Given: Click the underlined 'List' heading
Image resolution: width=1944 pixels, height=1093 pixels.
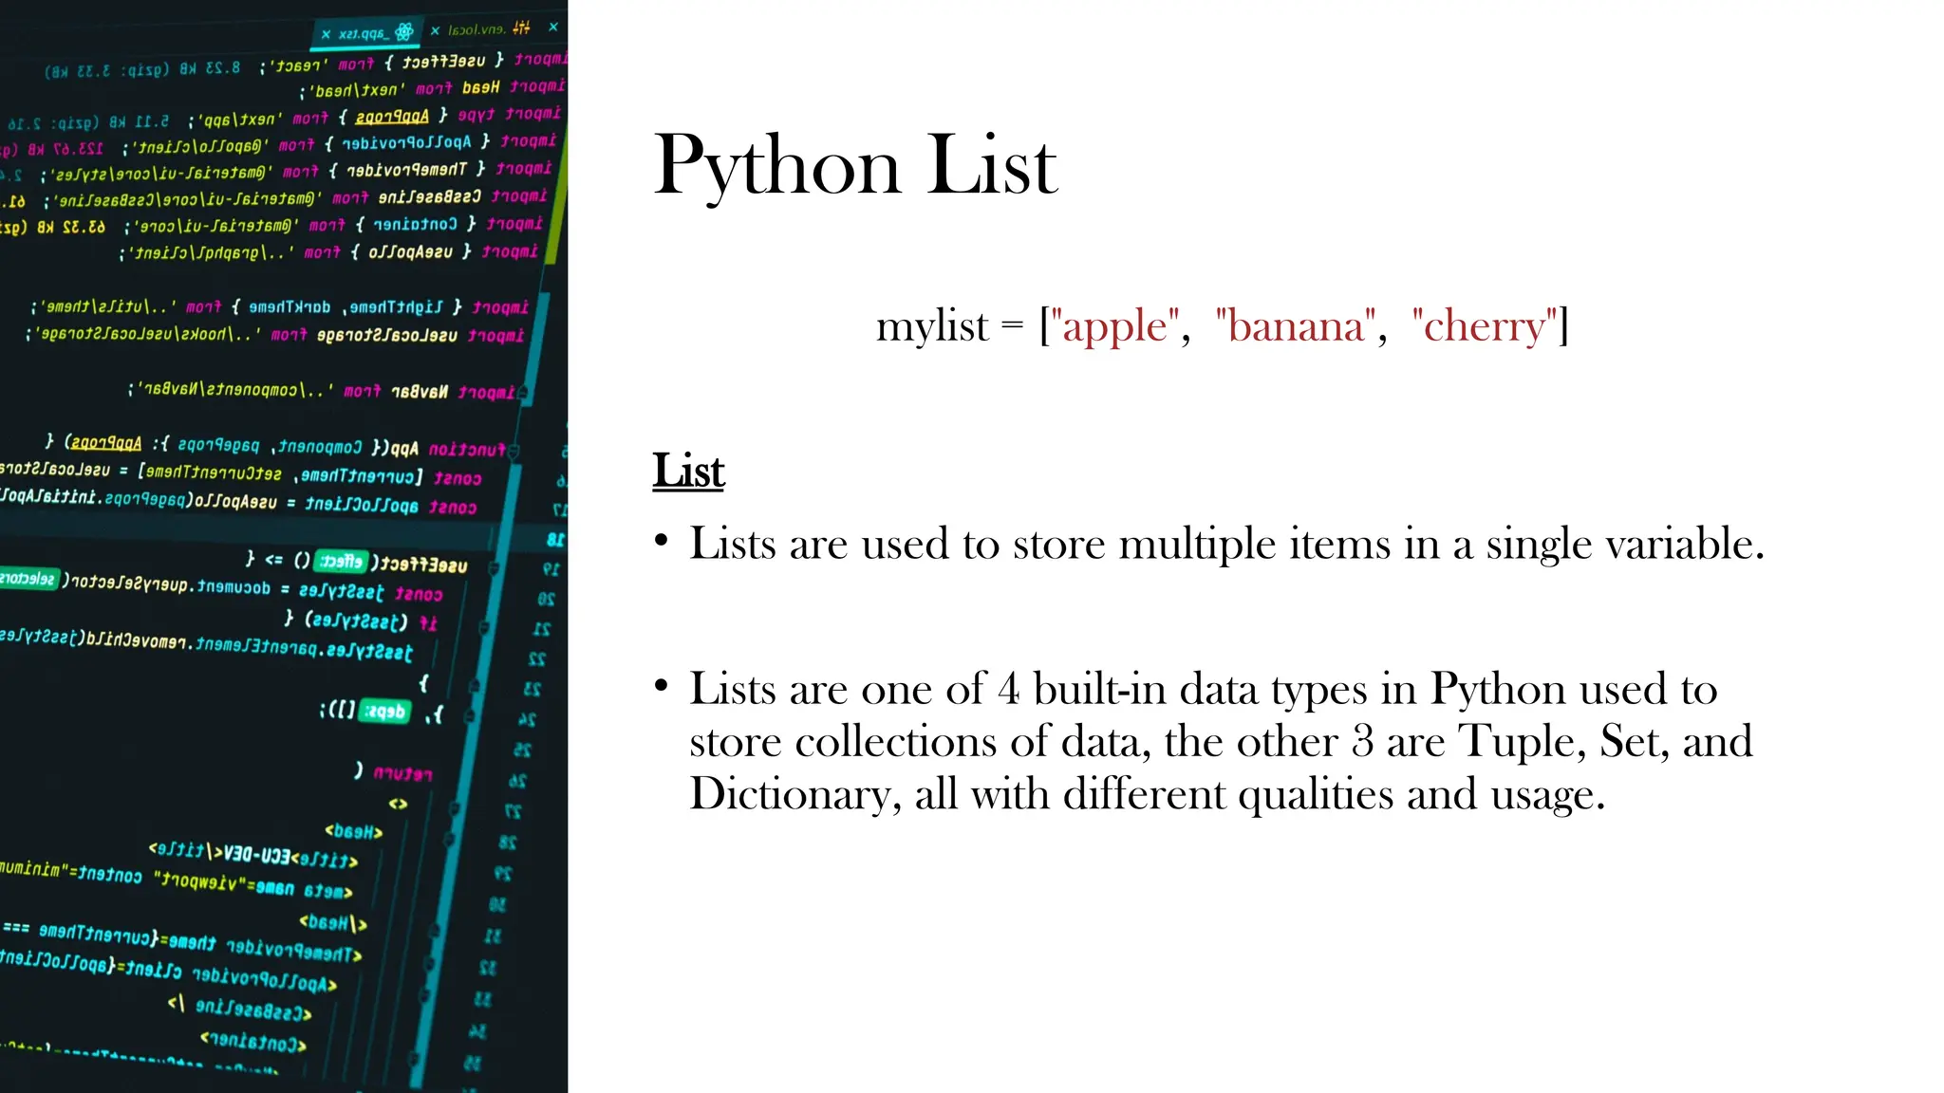Looking at the screenshot, I should (x=688, y=471).
